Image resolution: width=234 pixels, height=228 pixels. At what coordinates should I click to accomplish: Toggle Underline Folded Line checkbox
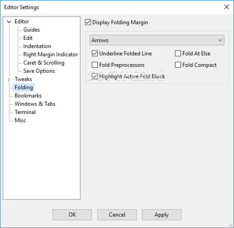click(x=95, y=54)
